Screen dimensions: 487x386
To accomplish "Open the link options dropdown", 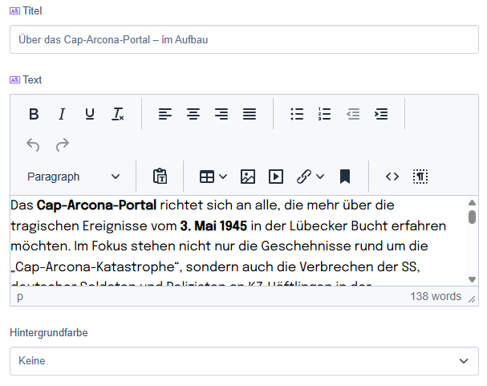I will tap(320, 177).
